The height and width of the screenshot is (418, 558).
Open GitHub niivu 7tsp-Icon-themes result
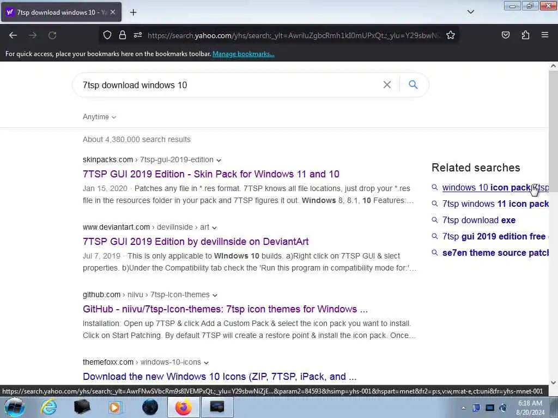(x=225, y=309)
